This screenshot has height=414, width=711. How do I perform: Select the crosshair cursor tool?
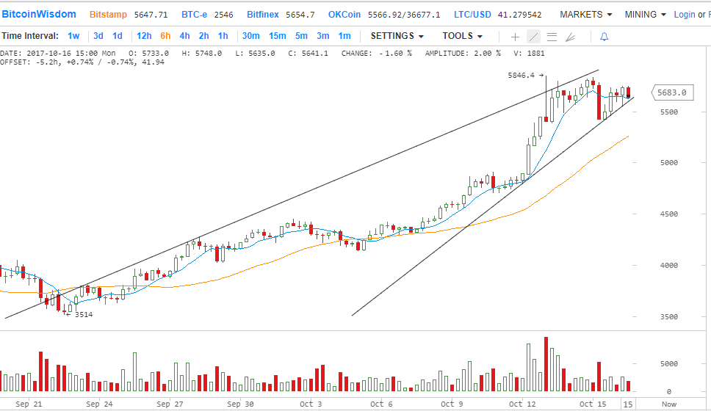(515, 37)
